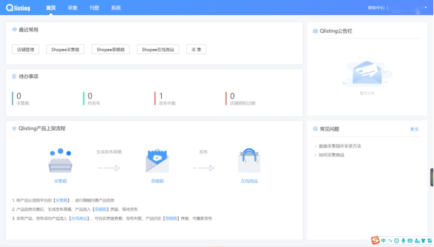
Task: Open the 系统 menu
Action: pos(116,8)
